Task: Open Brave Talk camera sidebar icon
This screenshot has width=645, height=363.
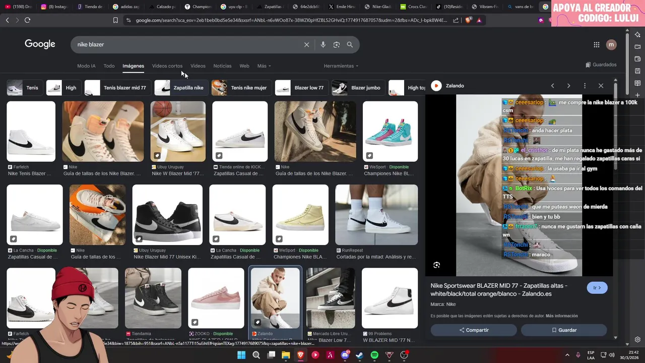Action: click(x=637, y=47)
